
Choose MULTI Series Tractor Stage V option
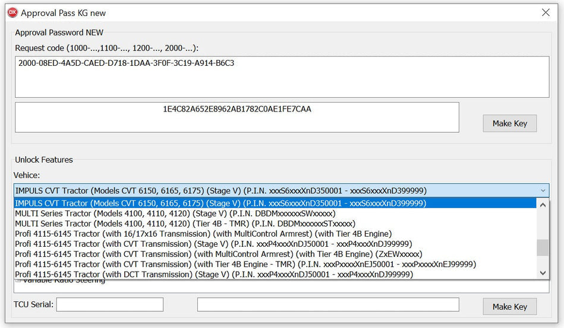175,213
